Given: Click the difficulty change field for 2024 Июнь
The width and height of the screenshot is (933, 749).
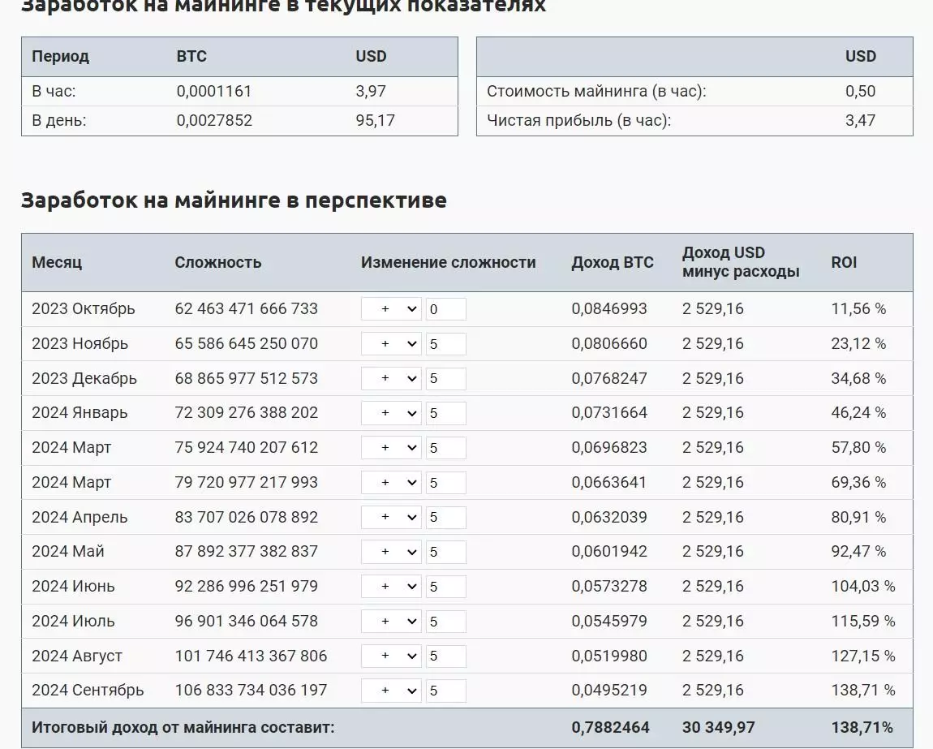Looking at the screenshot, I should 445,587.
